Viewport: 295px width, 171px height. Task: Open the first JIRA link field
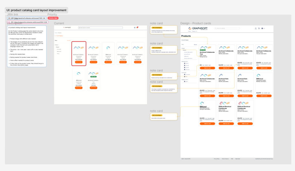click(27, 18)
